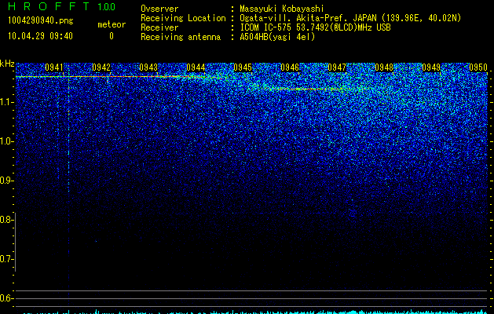Click antenna value A504HB(yagi 4el)
Viewport: 494px width, 314px height.
pyautogui.click(x=277, y=37)
